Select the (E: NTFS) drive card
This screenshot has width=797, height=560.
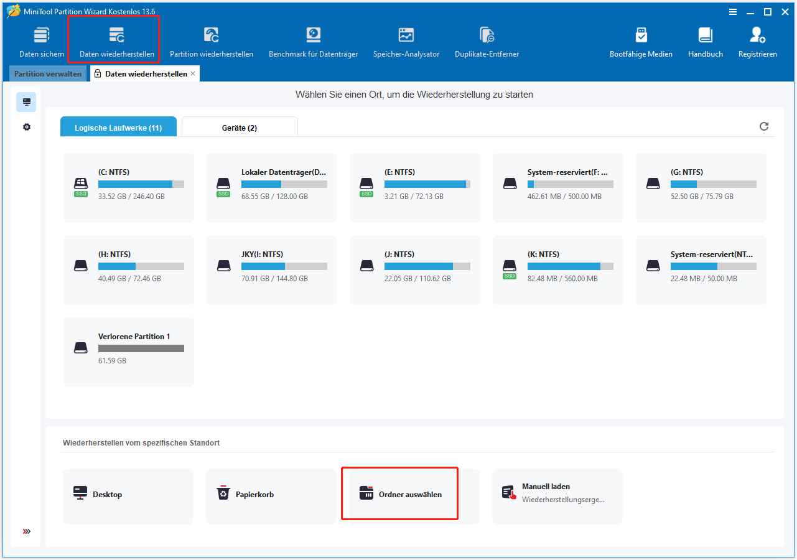[x=415, y=188]
